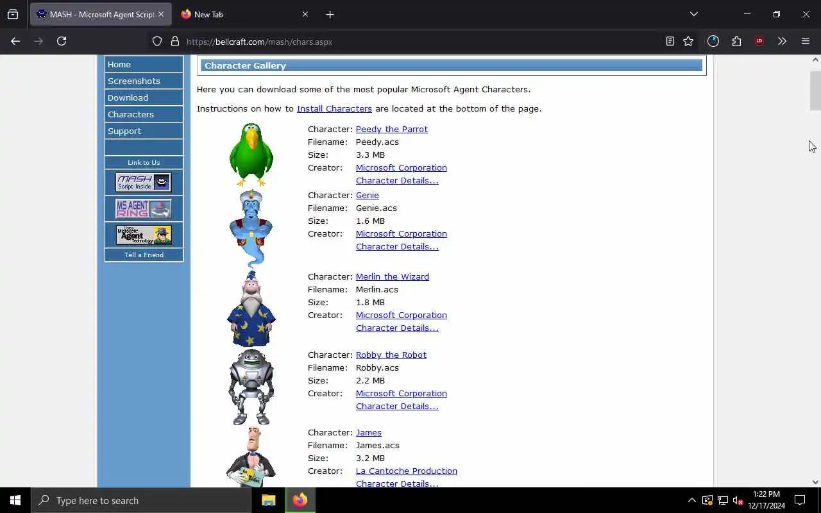
Task: Open Character Details for Genie
Action: (397, 246)
